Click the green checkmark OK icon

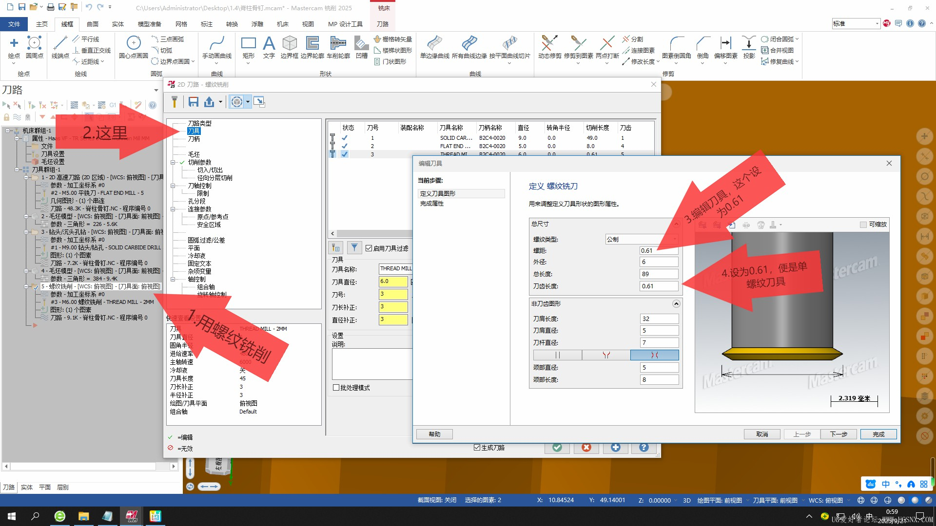(557, 447)
